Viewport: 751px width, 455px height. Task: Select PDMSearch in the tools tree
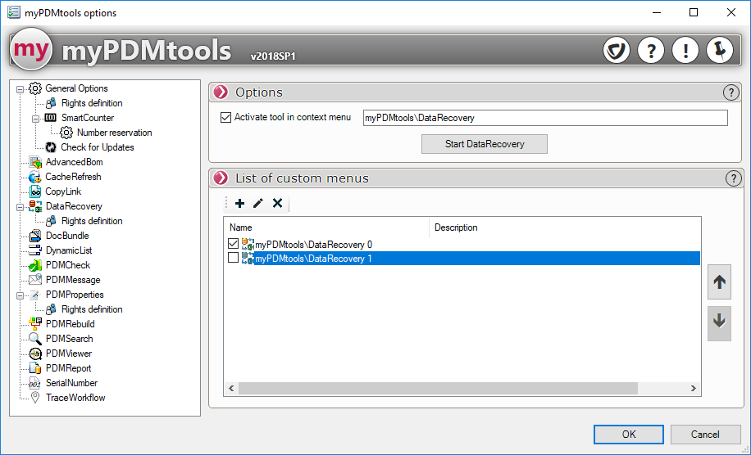pos(69,339)
